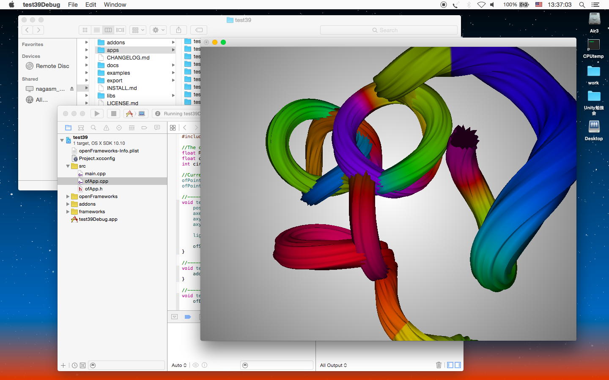Open the Window menu in menu bar
Screen dimensions: 609x380
[x=115, y=5]
